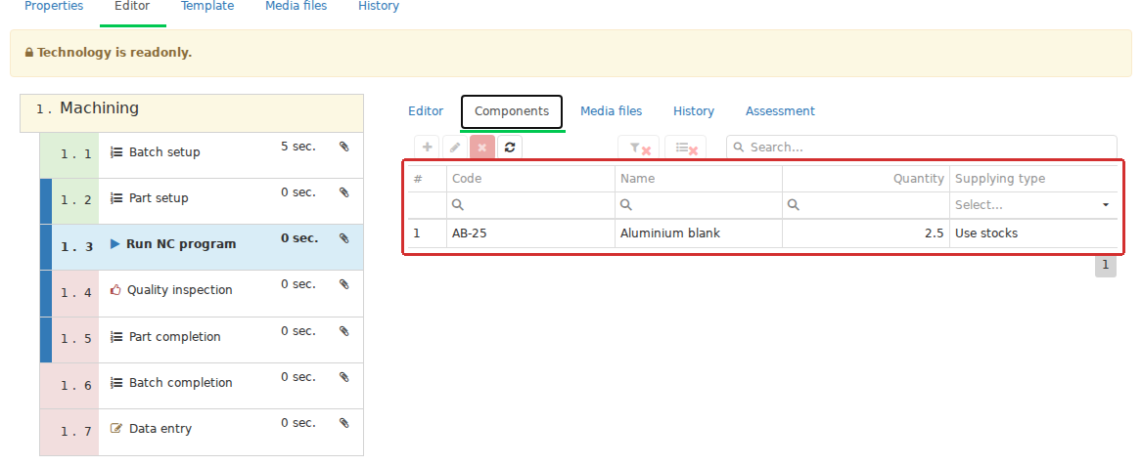
Task: Click the search icon in Code filter
Action: pyautogui.click(x=457, y=205)
